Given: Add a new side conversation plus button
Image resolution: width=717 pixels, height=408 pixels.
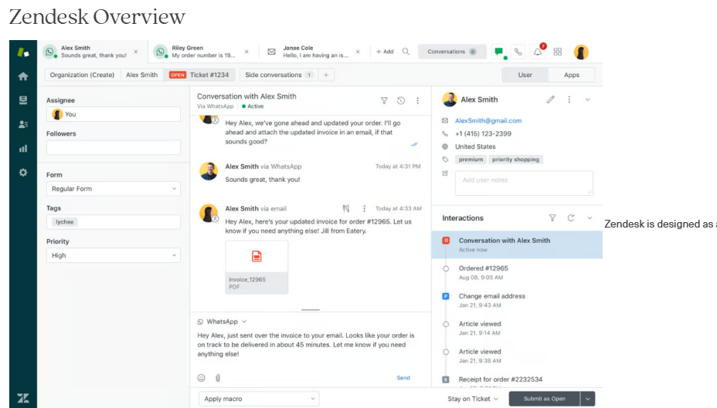Looking at the screenshot, I should pos(326,75).
